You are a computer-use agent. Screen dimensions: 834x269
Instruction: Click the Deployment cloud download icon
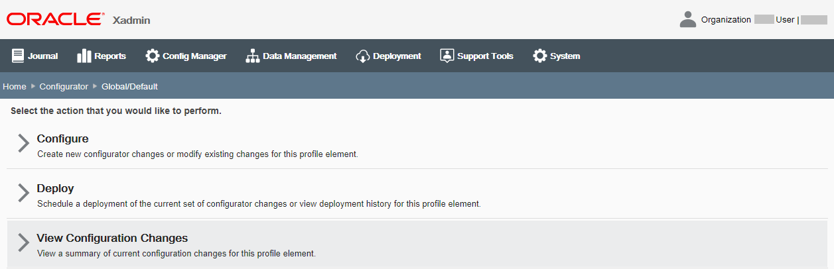click(x=362, y=56)
